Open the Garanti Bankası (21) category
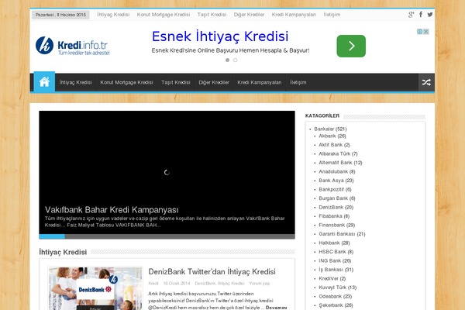465x310 pixels. pyautogui.click(x=342, y=234)
